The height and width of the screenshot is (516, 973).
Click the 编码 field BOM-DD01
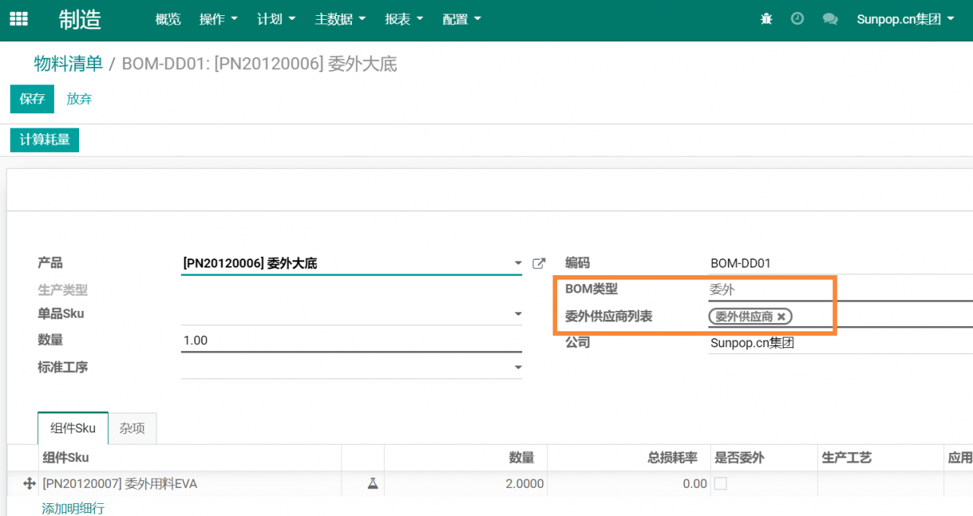tap(841, 263)
